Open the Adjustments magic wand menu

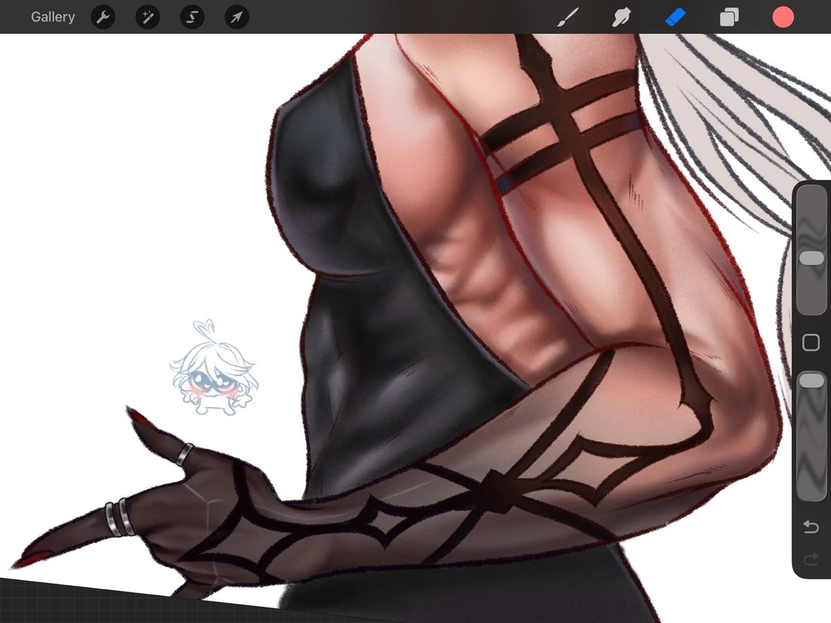pos(148,17)
